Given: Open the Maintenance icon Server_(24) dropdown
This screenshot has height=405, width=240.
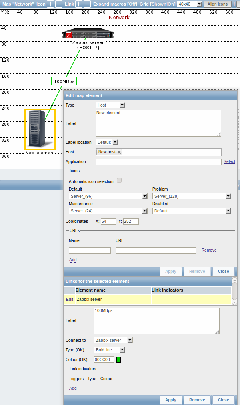Looking at the screenshot, I should [x=108, y=211].
